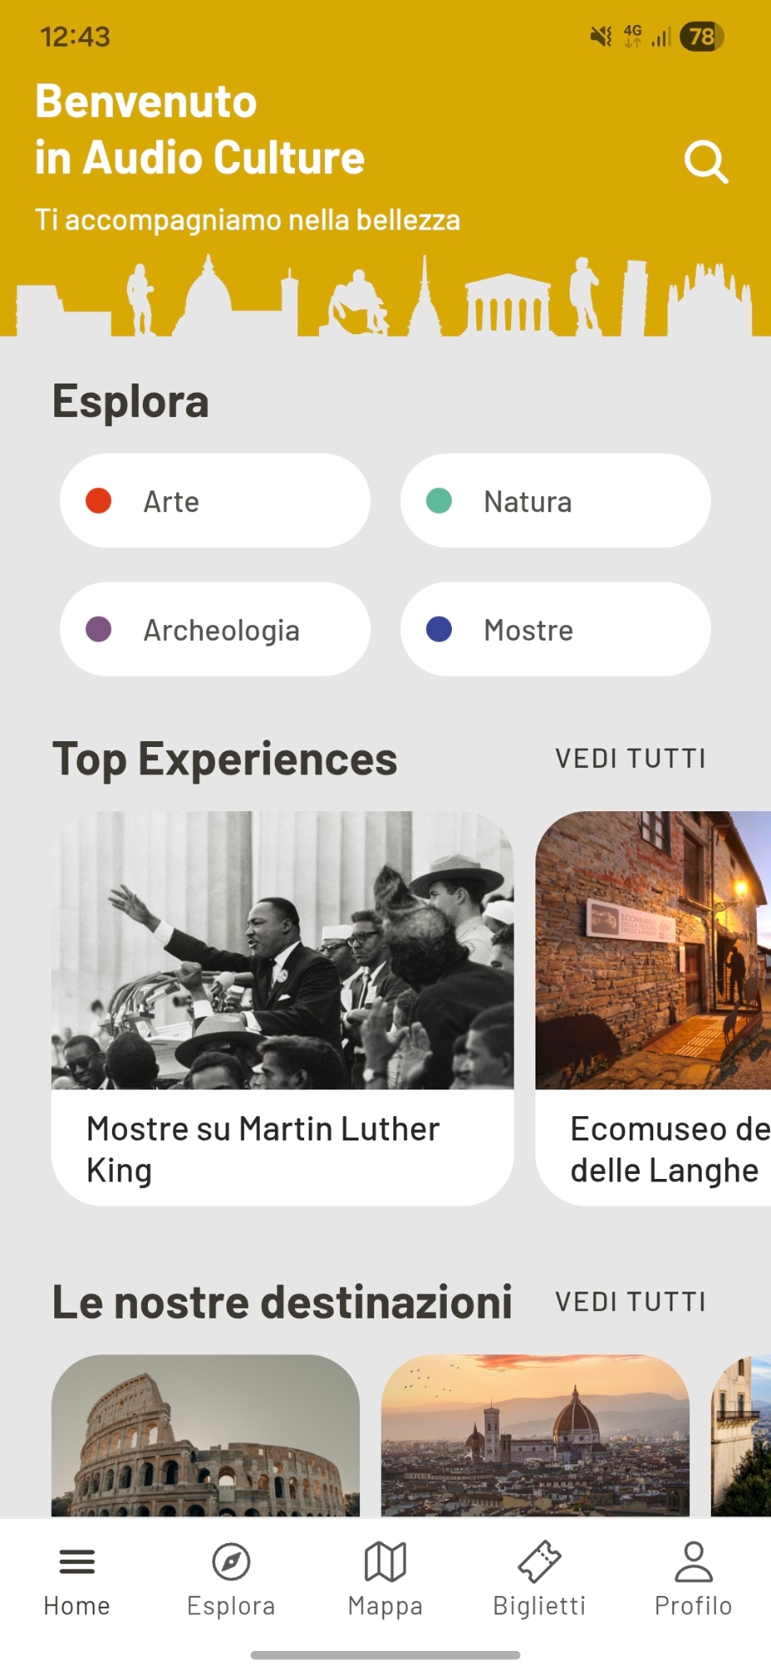Open the Mappa map icon
This screenshot has height=1671, width=771.
[385, 1562]
